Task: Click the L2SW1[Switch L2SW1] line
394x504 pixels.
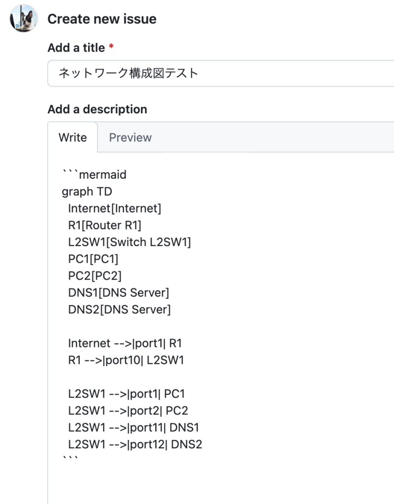Action: tap(130, 242)
